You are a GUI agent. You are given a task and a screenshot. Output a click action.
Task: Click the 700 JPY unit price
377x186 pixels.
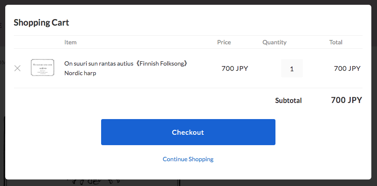click(x=234, y=68)
